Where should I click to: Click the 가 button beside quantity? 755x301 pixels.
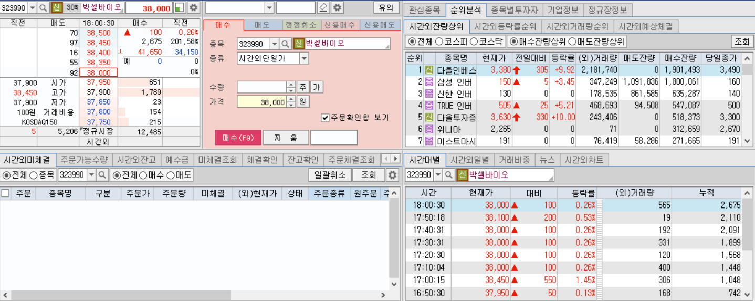[317, 87]
